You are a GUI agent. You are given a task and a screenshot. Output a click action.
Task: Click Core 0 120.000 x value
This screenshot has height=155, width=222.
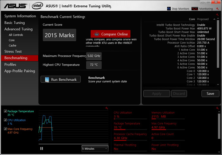click(x=203, y=71)
